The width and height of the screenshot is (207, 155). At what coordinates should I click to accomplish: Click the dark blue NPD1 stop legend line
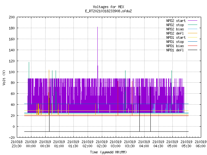coord(192,42)
